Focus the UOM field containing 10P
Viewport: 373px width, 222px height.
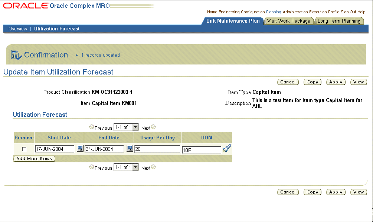point(202,150)
